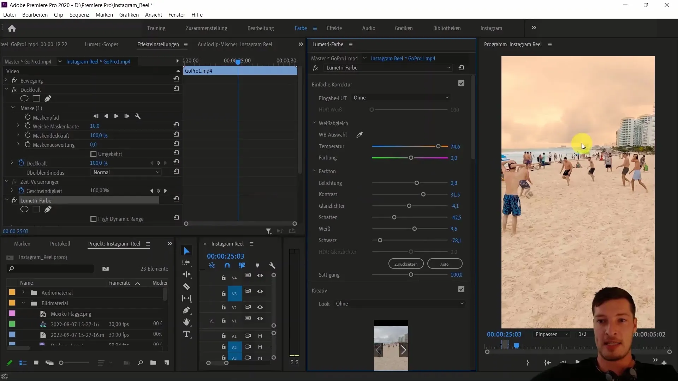Show more workspaces overflow arrows
Screen dimensions: 678x381
(534, 28)
